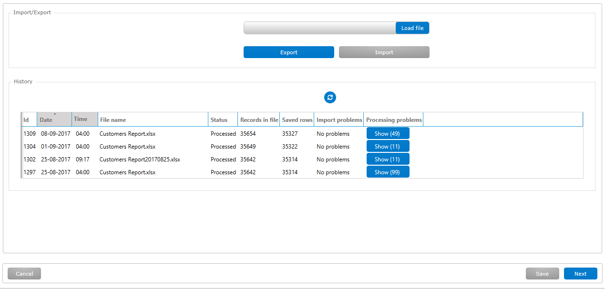Click the Processing problems column header
Screen dimensions: 605x289
tap(393, 120)
